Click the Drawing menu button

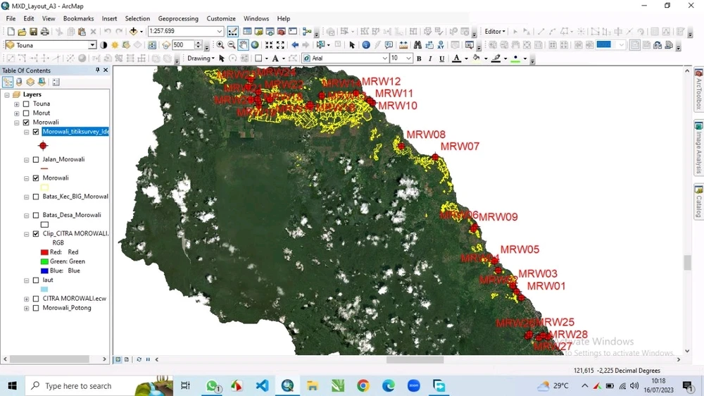(x=201, y=58)
